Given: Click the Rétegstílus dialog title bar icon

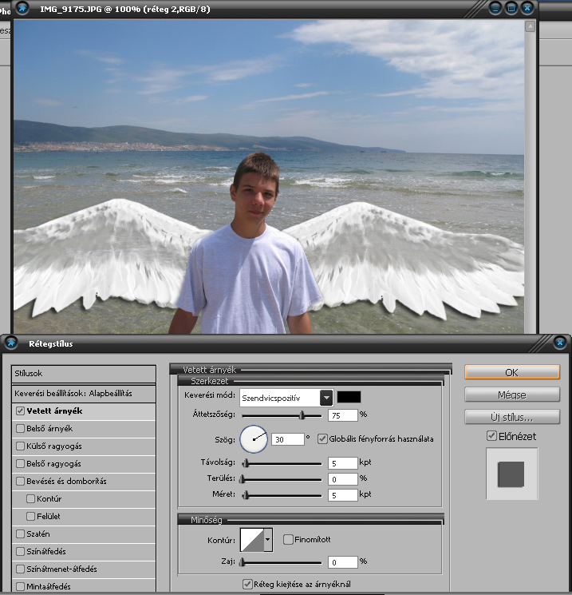Looking at the screenshot, I should tap(11, 343).
